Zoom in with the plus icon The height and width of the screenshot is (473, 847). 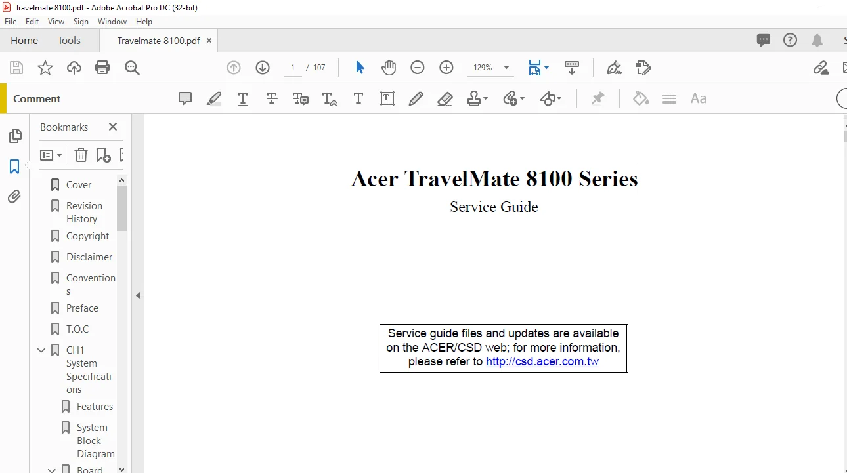point(446,68)
